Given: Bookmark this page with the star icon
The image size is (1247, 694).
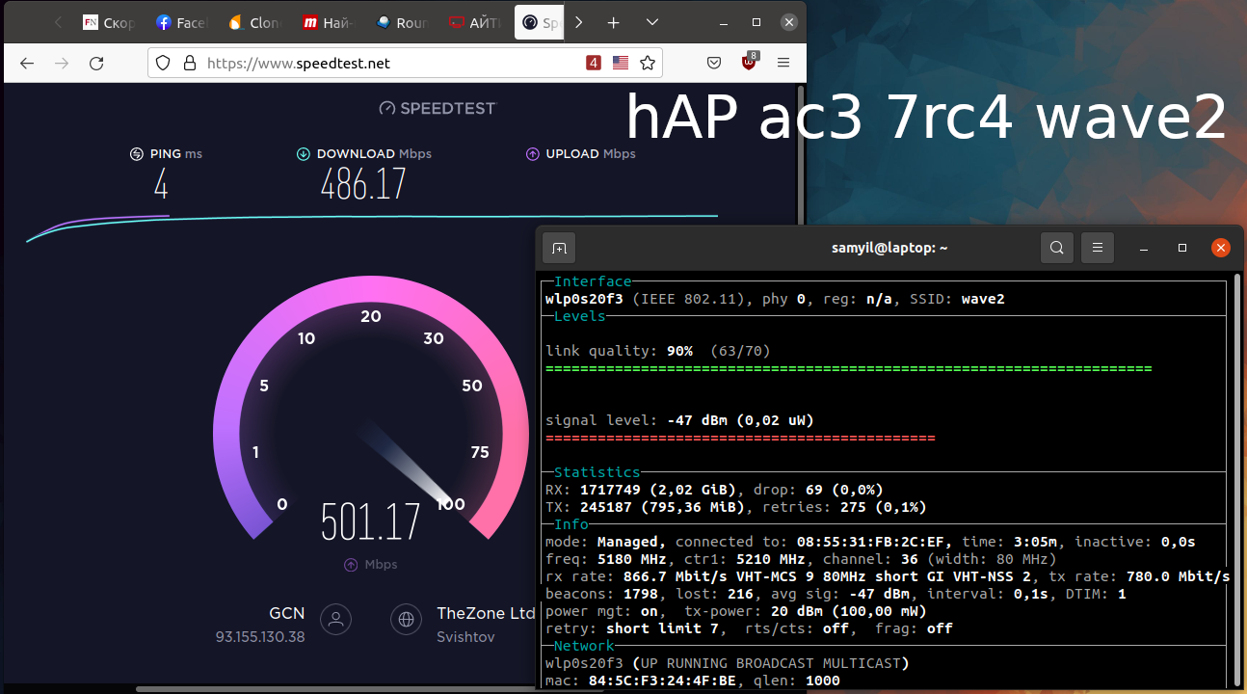Looking at the screenshot, I should (x=648, y=63).
